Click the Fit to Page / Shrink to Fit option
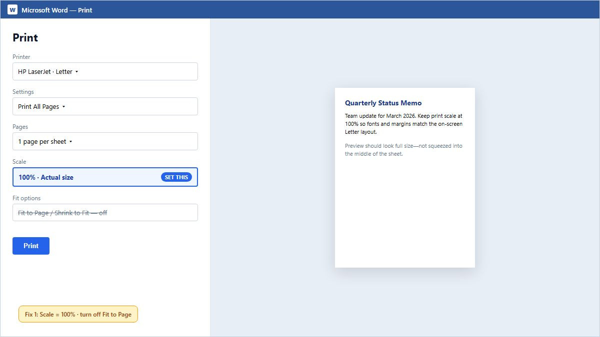The height and width of the screenshot is (337, 600). 105,213
